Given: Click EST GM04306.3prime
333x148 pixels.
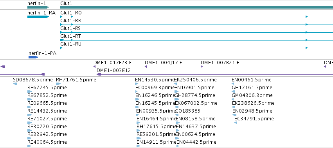Looking at the screenshot, I should (252, 95).
